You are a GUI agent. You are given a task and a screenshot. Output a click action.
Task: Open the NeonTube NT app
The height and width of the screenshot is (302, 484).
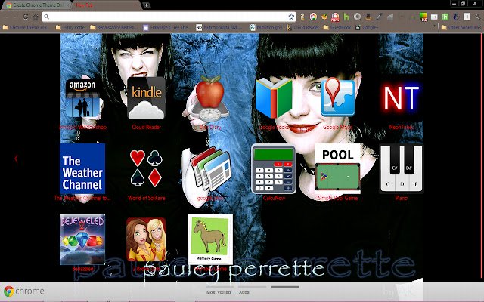click(401, 98)
